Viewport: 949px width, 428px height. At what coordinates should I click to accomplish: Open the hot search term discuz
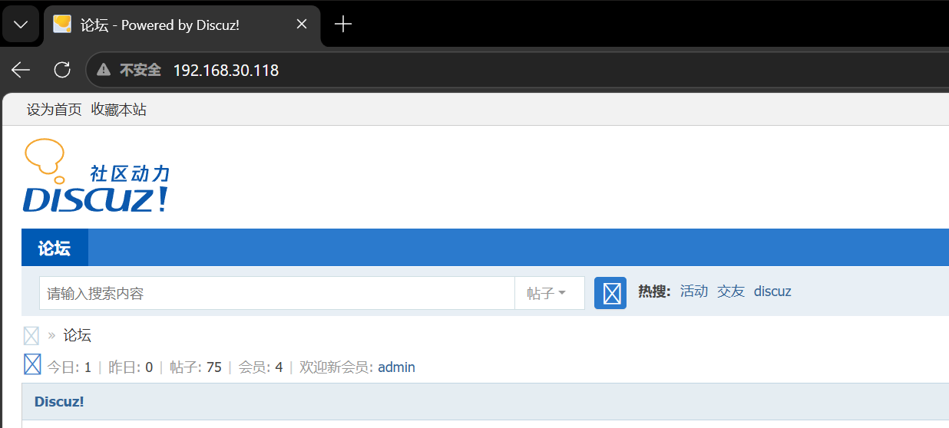(x=772, y=291)
